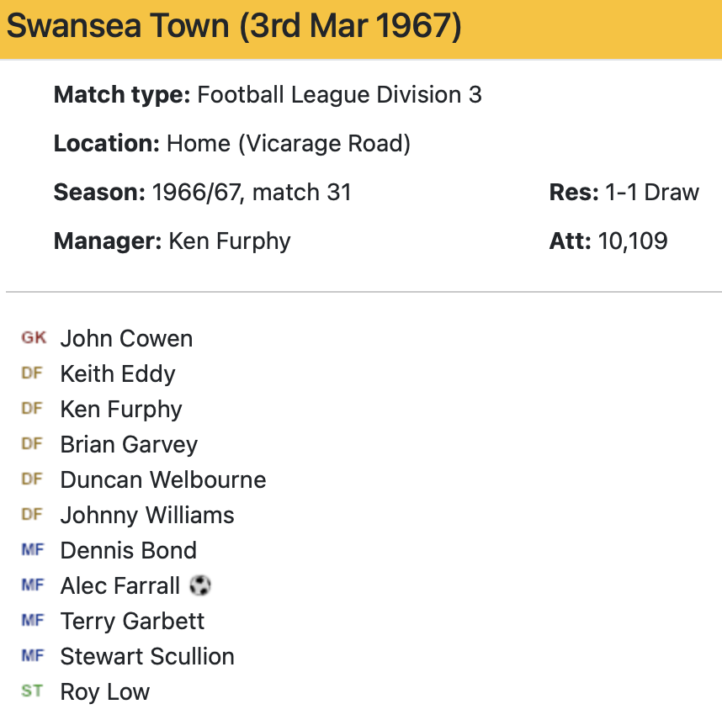This screenshot has height=720, width=722.
Task: Select Duncan Welbourne player name
Action: [x=163, y=479]
